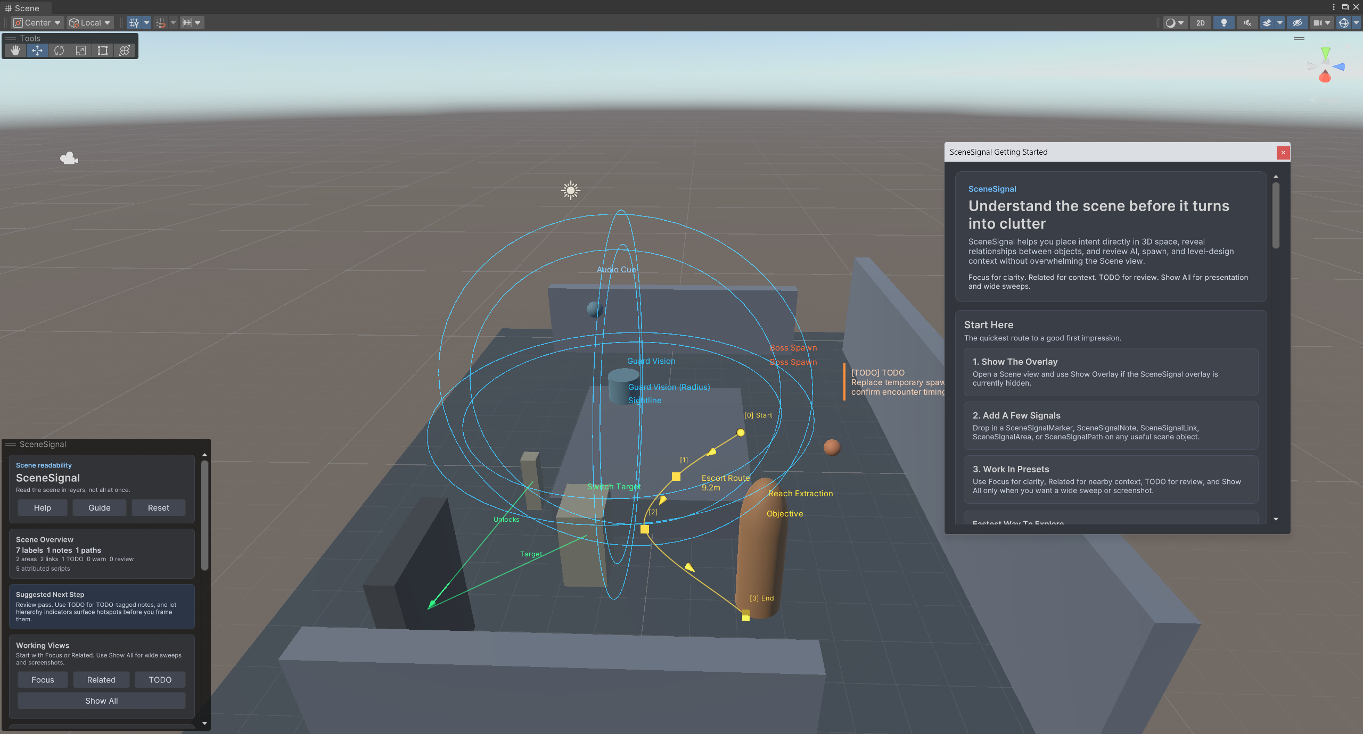Open gizmos dropdown arrow
Viewport: 1363px width, 734px height.
coord(1356,22)
